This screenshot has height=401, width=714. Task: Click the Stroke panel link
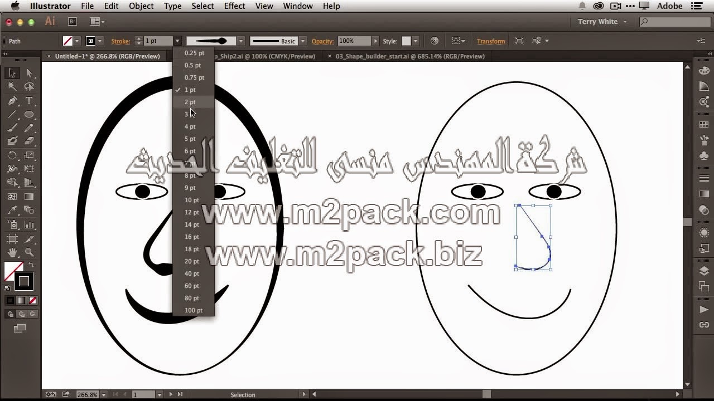(x=120, y=41)
